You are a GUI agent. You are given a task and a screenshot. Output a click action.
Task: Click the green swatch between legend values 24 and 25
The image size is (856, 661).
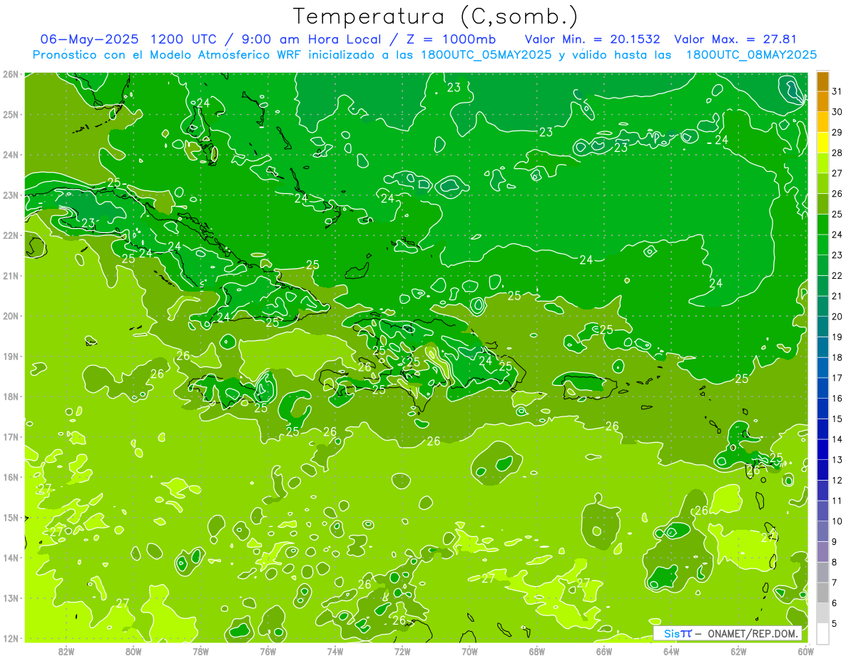pyautogui.click(x=822, y=224)
